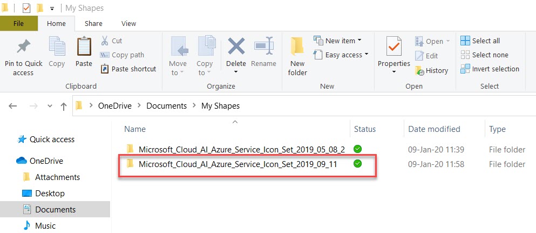This screenshot has height=233, width=536.
Task: Select the Icon_Set_2019_09_11 folder
Action: click(238, 165)
